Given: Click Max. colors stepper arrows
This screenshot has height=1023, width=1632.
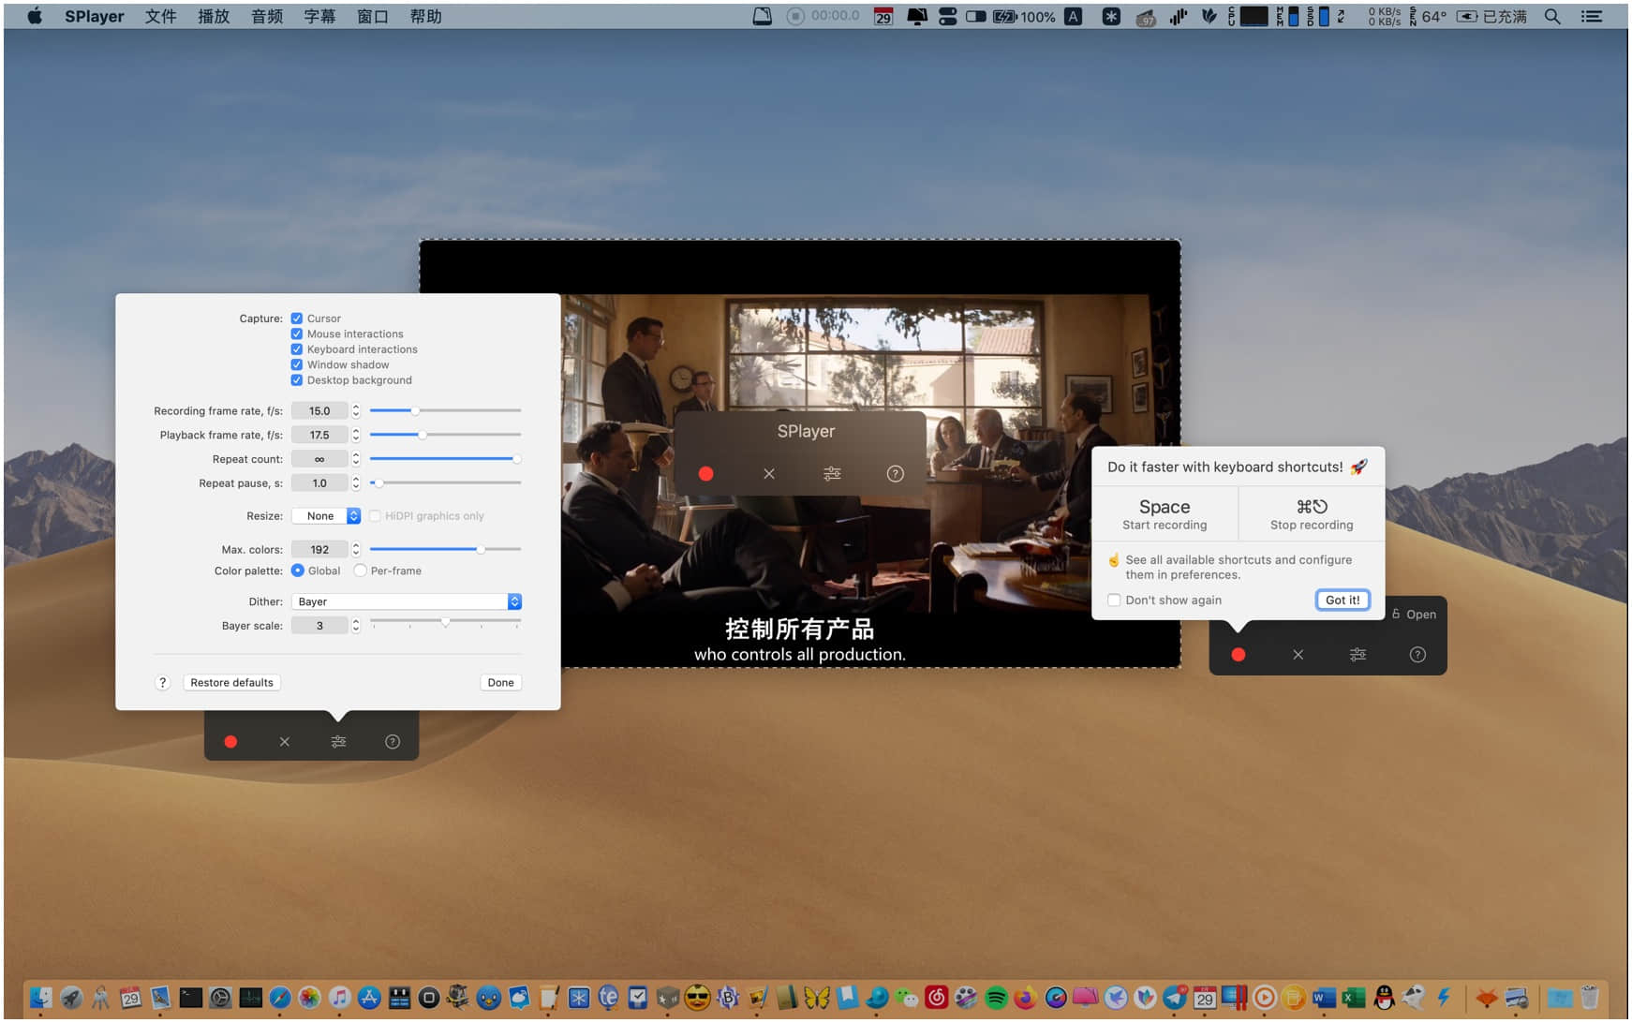Looking at the screenshot, I should click(356, 550).
